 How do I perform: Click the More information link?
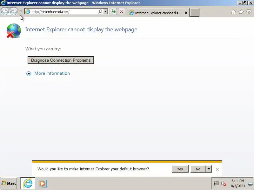coord(52,73)
